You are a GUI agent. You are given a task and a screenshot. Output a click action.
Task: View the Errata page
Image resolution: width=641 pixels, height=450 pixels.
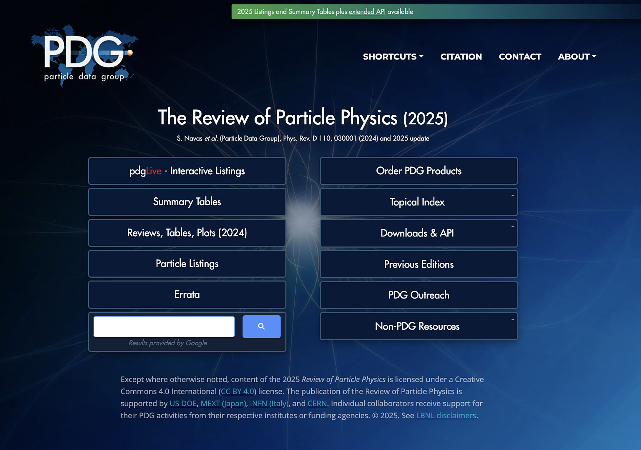point(187,294)
